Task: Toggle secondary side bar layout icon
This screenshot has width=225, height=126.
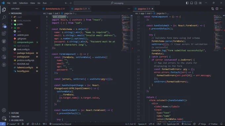Action: [x=196, y=3]
